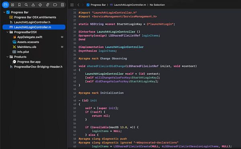
Task: Click the MainMenu.xib modified M badge
Action: pyautogui.click(x=62, y=47)
